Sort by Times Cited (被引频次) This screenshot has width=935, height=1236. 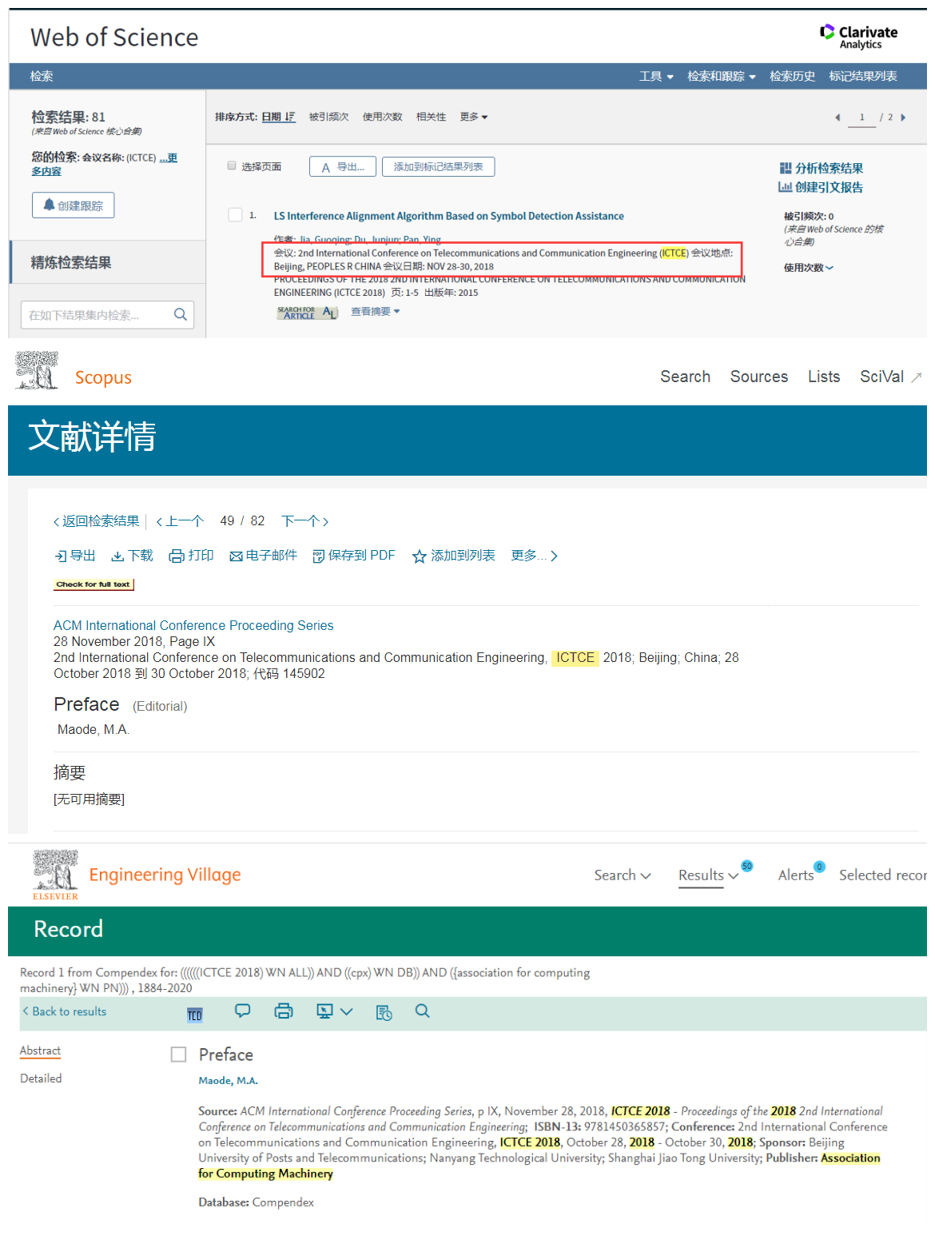point(328,117)
